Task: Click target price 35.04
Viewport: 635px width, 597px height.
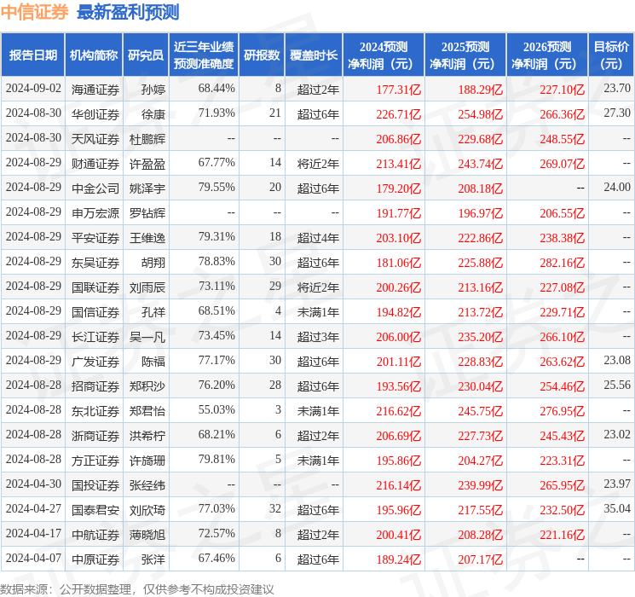Action: (617, 508)
